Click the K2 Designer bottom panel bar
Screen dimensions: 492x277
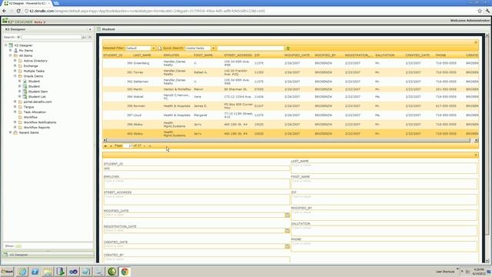coord(48,255)
